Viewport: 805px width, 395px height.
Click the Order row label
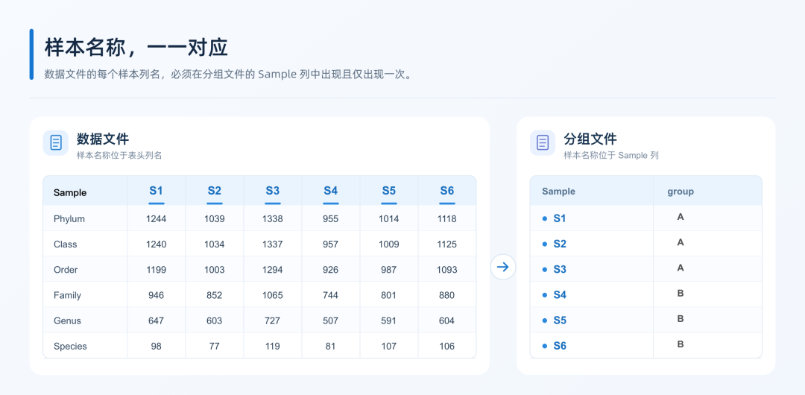[x=65, y=270]
